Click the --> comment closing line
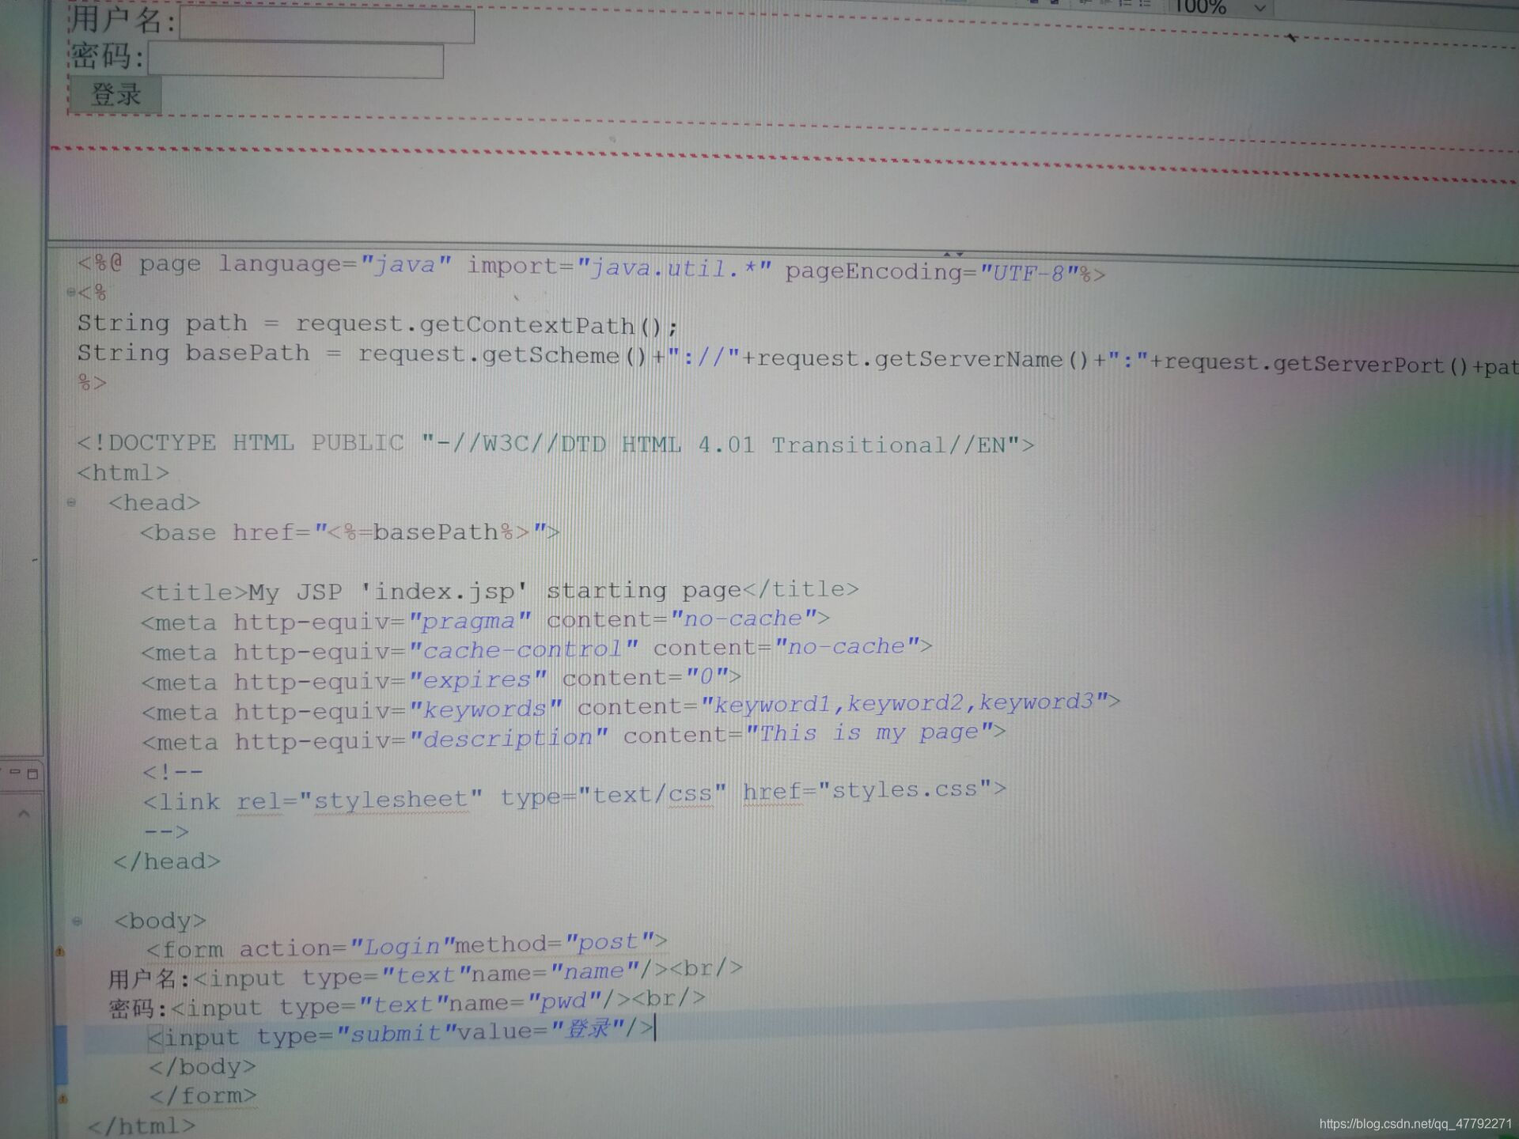 click(x=167, y=831)
